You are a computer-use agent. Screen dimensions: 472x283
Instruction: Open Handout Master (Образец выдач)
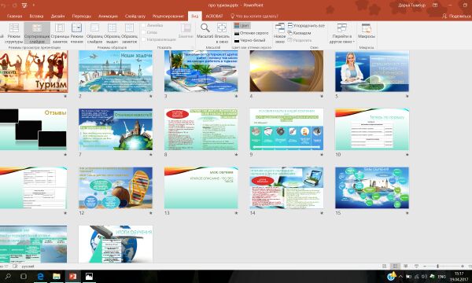(112, 33)
